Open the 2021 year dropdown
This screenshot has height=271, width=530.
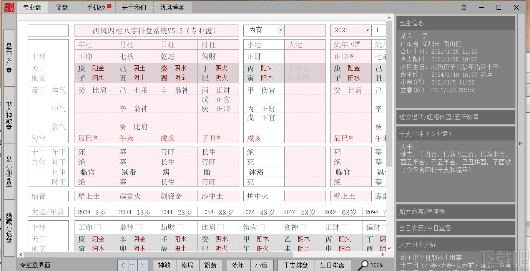coord(367,30)
